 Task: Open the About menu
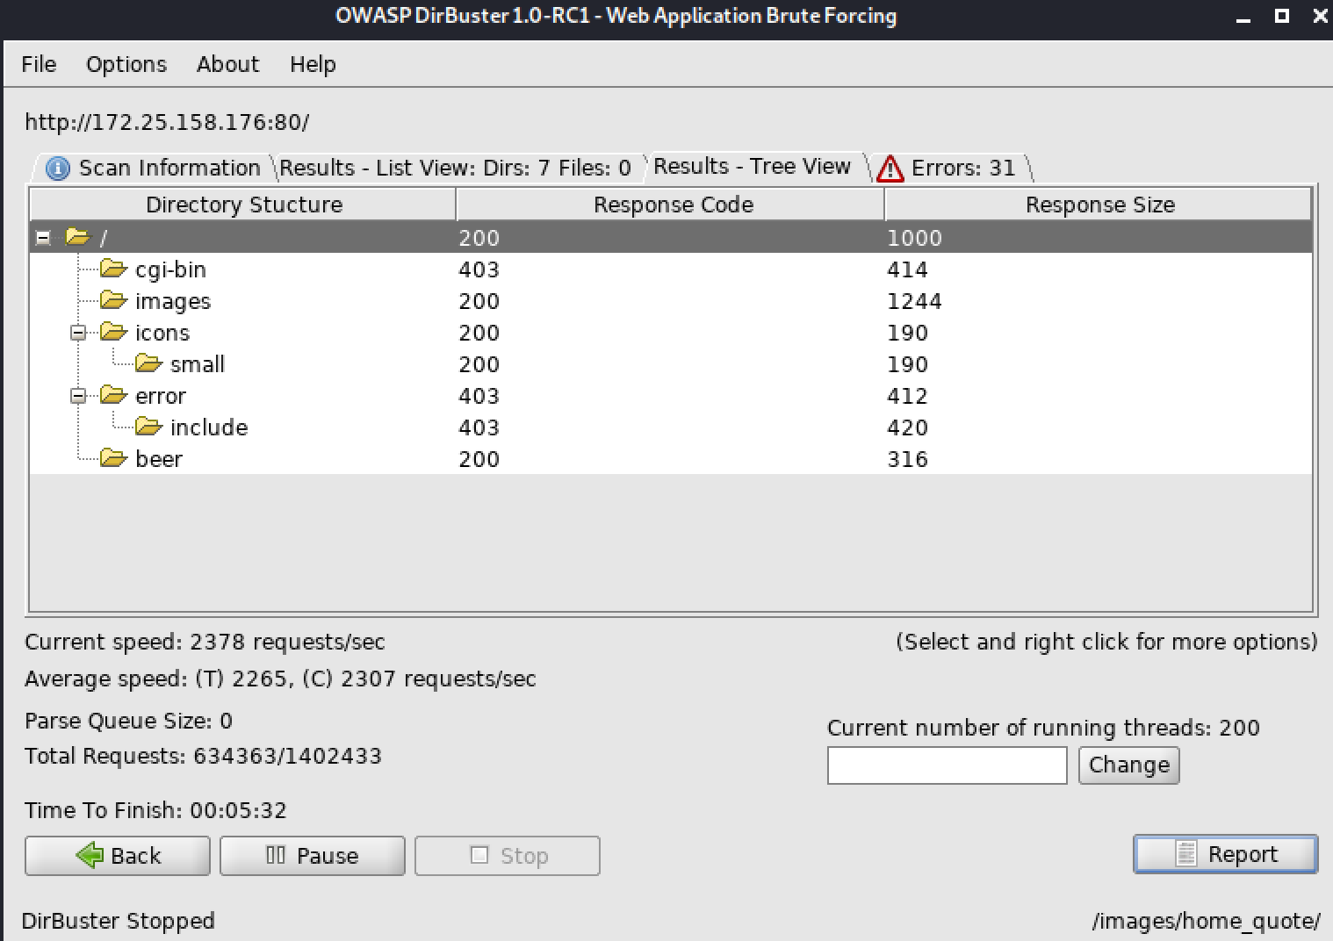point(227,64)
